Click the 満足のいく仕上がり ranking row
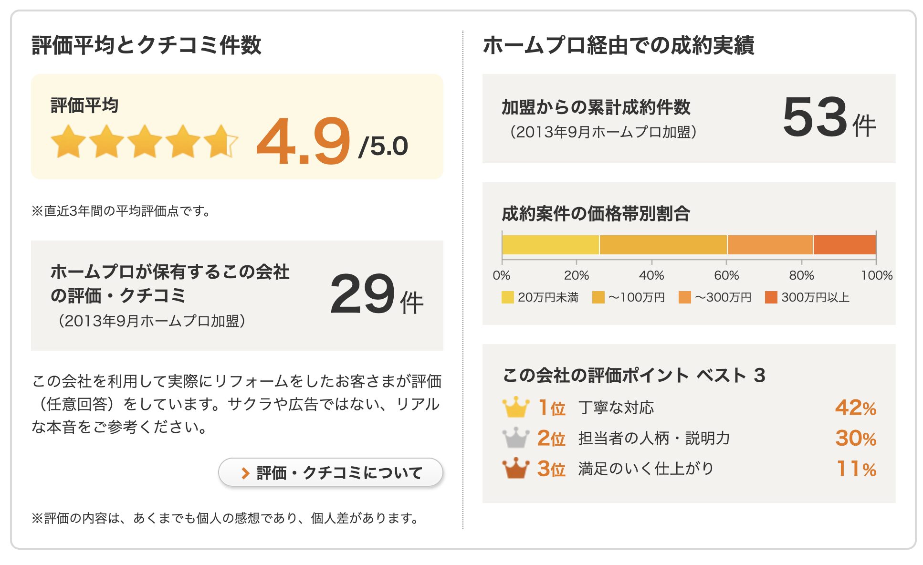The height and width of the screenshot is (565, 923). [689, 469]
